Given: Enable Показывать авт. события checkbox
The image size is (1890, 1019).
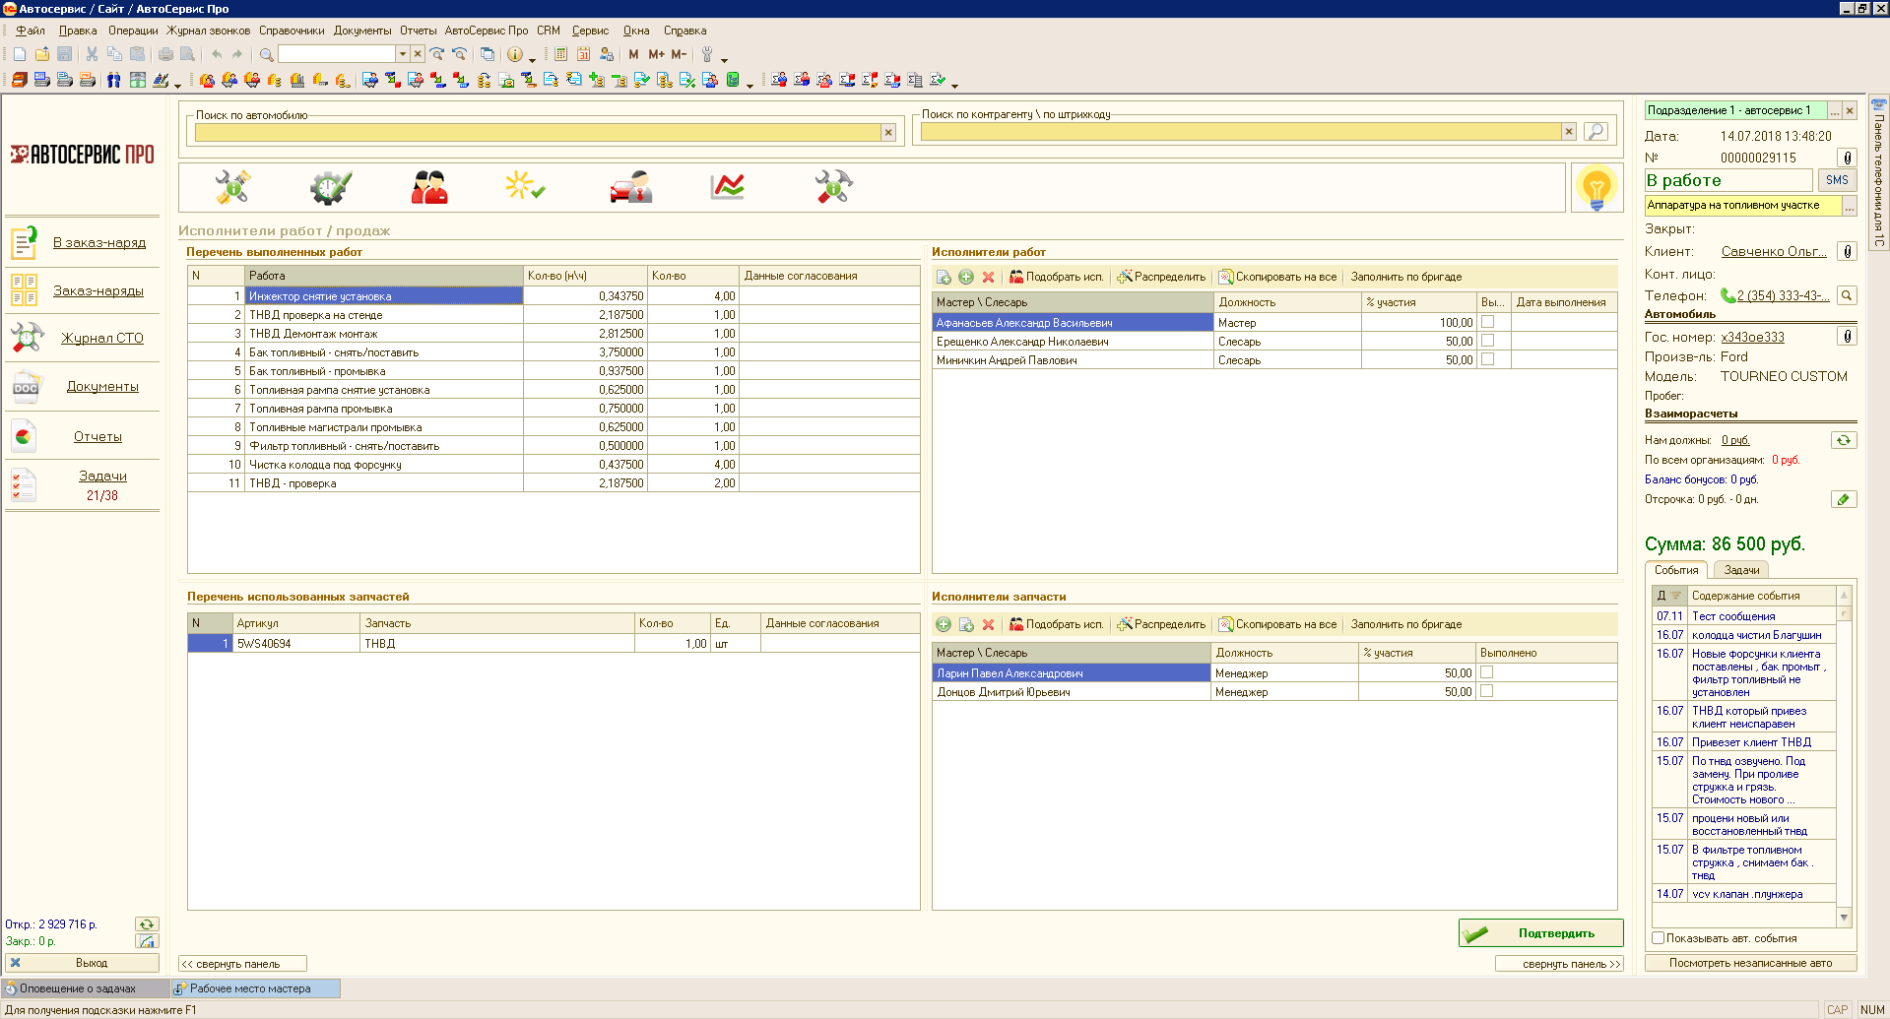Looking at the screenshot, I should 1658,938.
